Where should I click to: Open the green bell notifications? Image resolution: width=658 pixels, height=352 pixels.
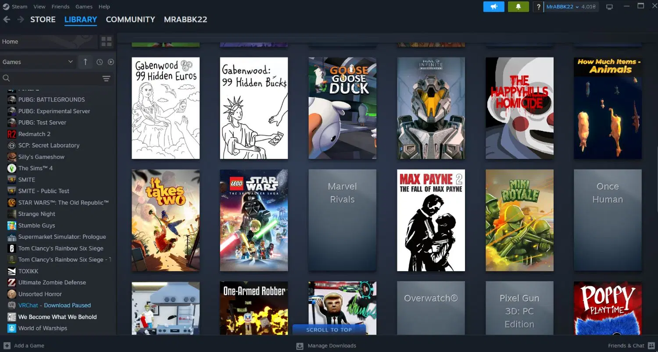518,7
